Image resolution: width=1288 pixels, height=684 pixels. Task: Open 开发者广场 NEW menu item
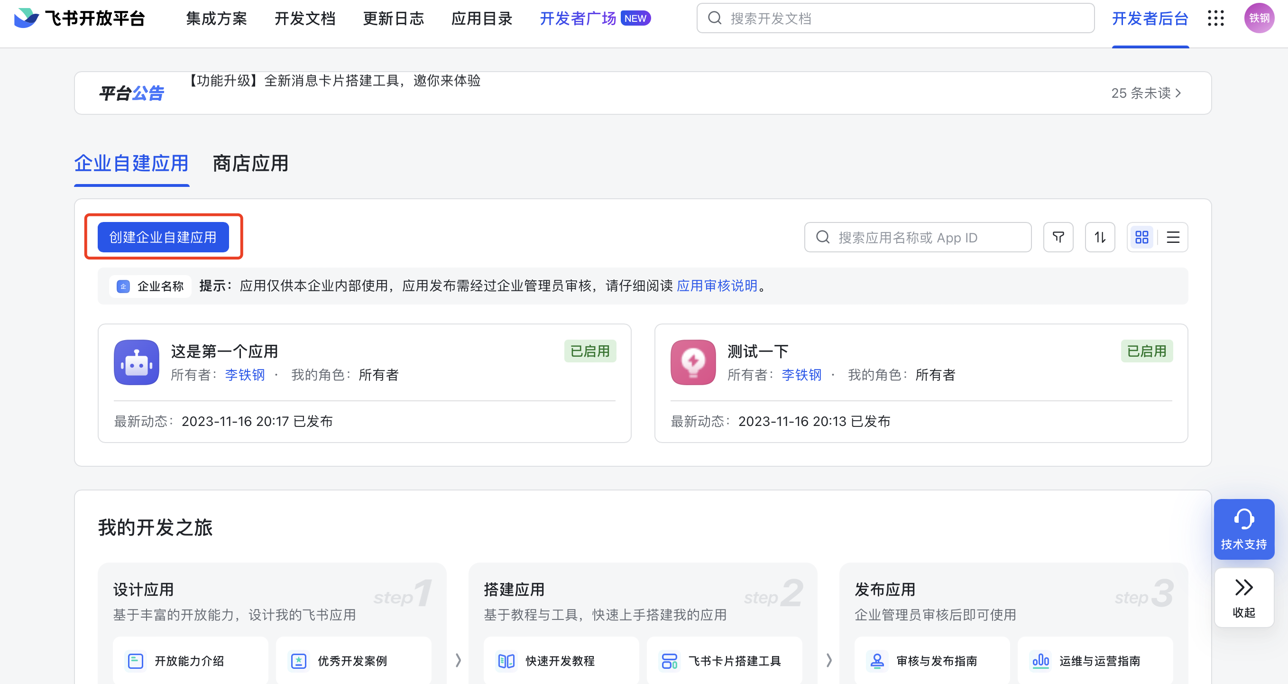click(x=595, y=18)
